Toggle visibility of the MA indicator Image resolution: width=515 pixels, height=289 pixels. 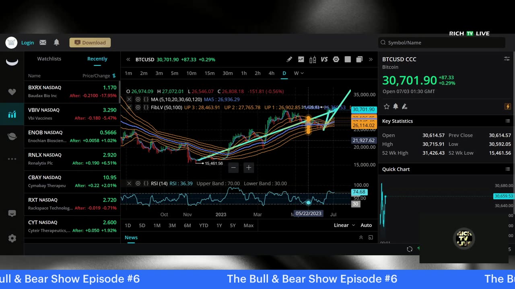[x=138, y=99]
